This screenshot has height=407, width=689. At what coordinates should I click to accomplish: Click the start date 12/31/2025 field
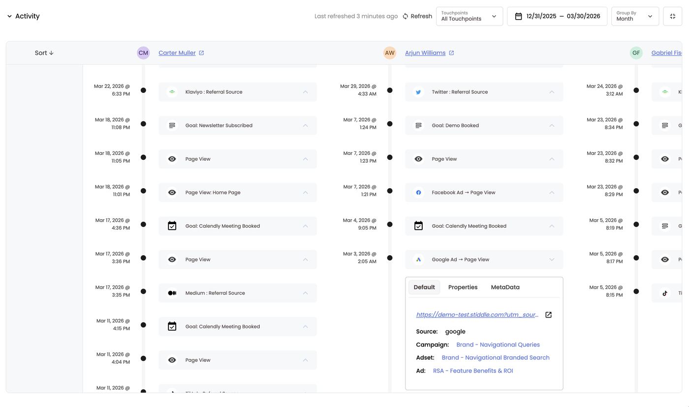coord(541,16)
